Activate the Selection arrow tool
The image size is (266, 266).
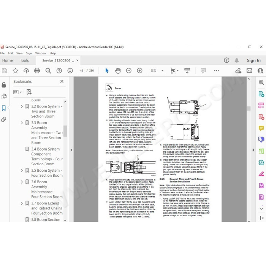[107, 71]
